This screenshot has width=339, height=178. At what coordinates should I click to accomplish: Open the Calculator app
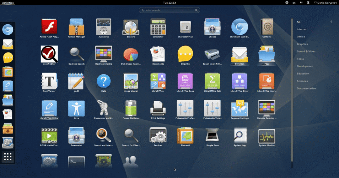(158, 28)
